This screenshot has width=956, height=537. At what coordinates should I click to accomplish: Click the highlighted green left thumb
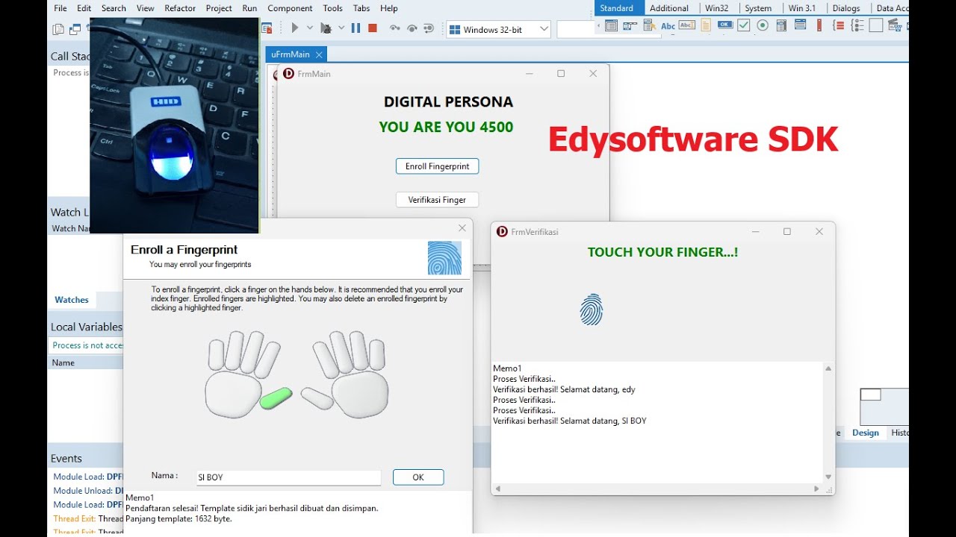276,398
